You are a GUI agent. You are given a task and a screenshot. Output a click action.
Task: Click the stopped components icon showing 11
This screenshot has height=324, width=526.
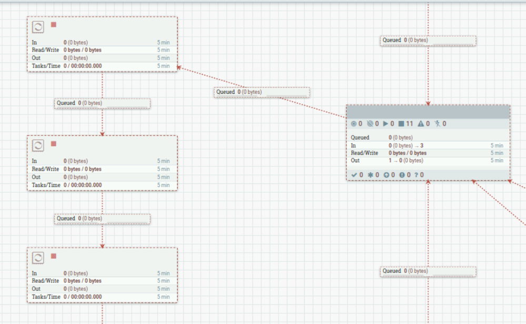[x=401, y=124]
